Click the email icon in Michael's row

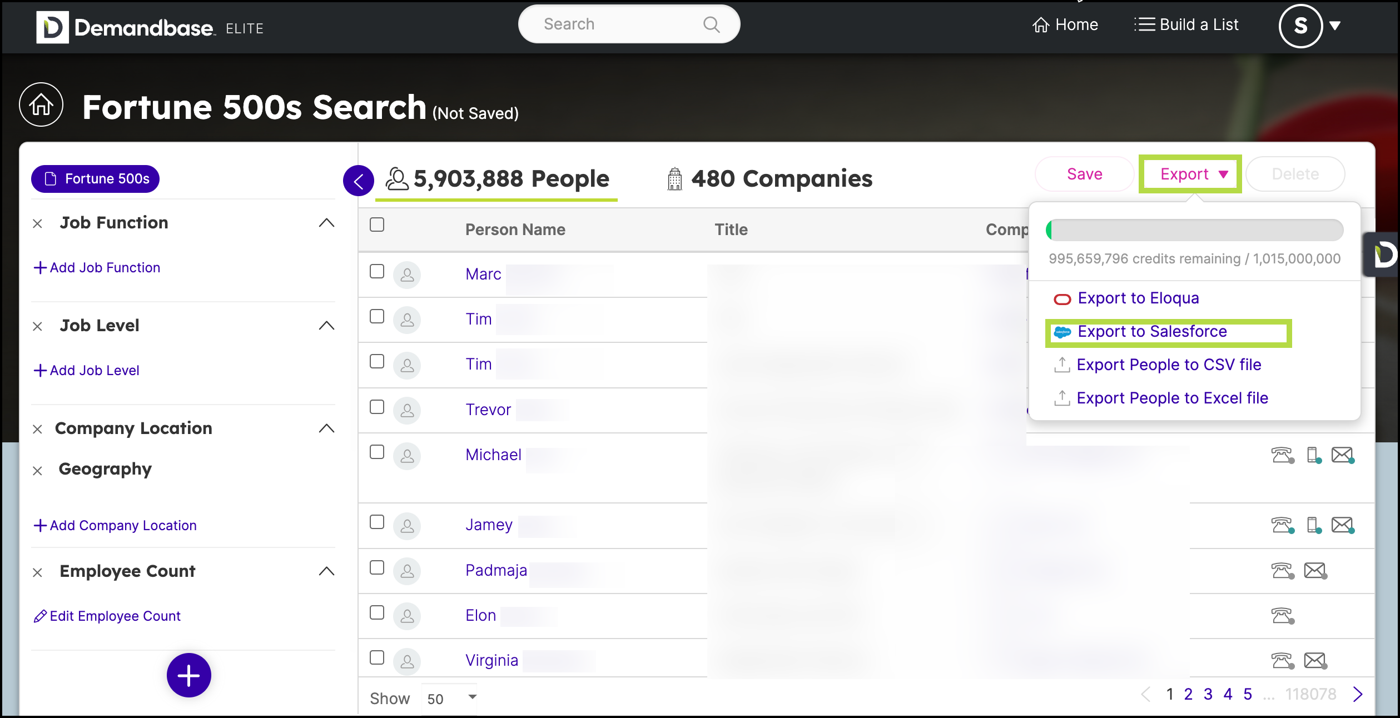[x=1343, y=455]
